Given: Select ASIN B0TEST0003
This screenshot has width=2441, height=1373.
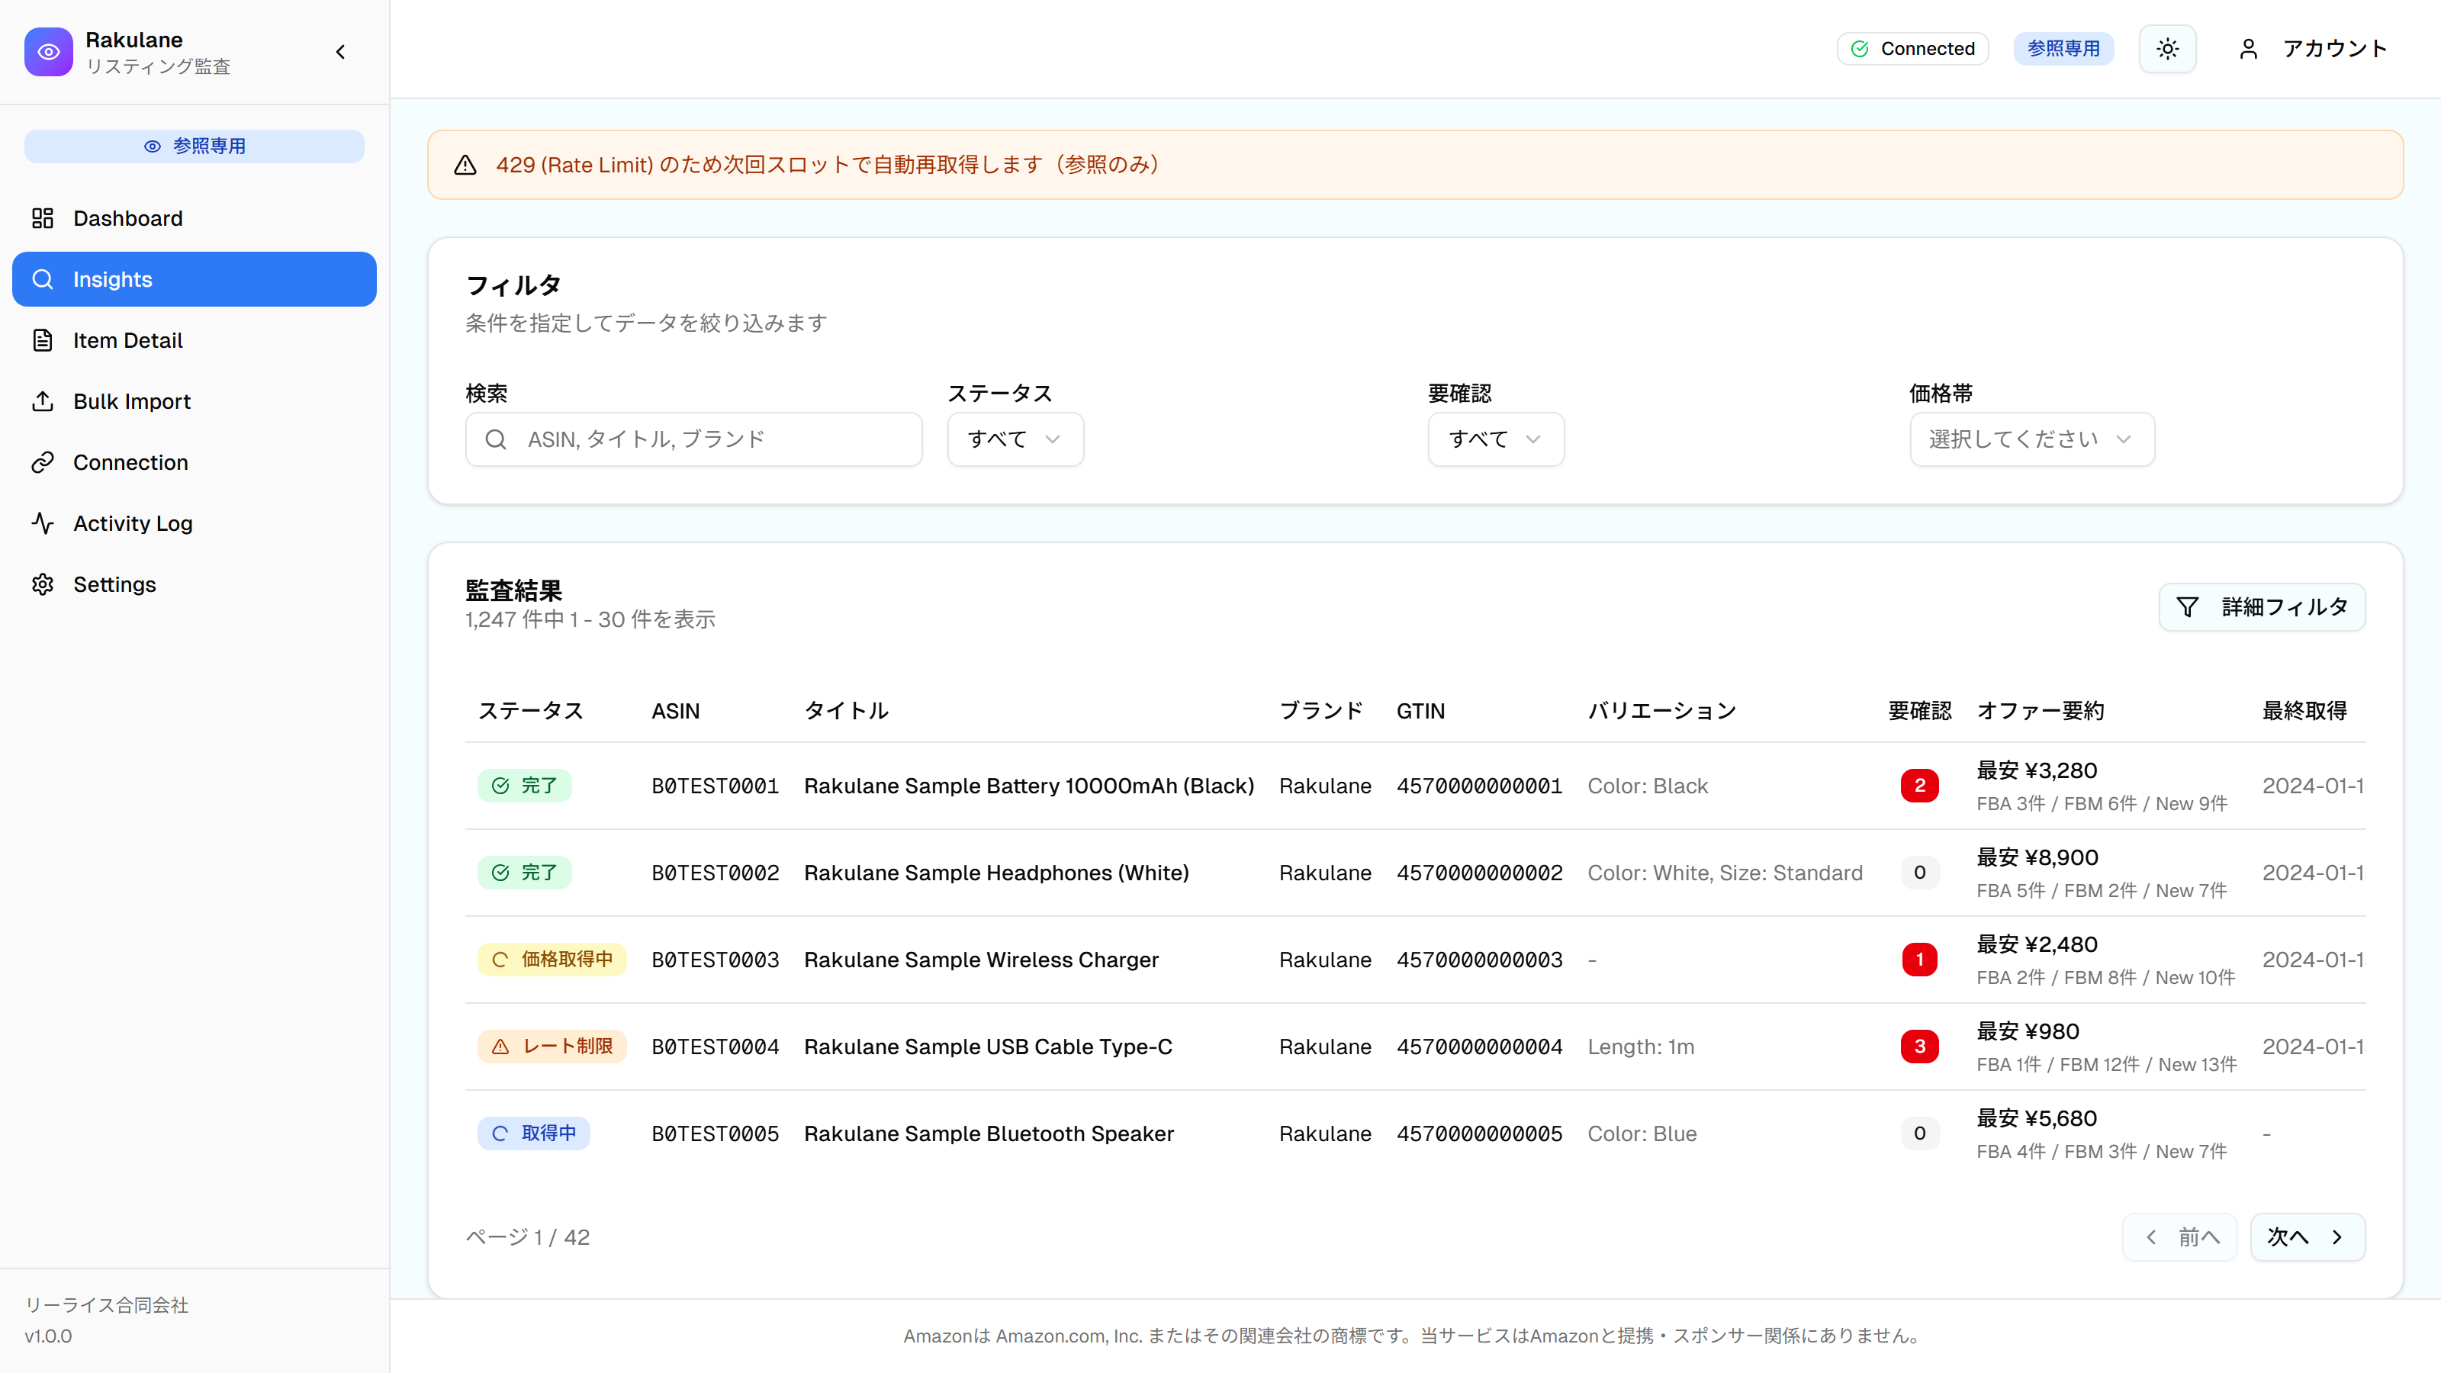Looking at the screenshot, I should click(716, 960).
